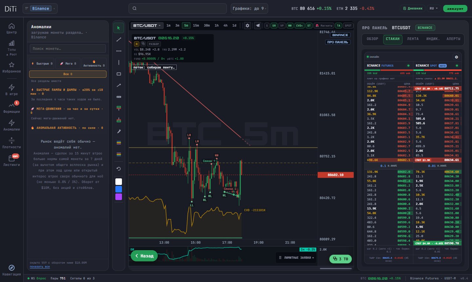Toggle the TA indicator chip
The image size is (472, 282).
[x=339, y=26]
